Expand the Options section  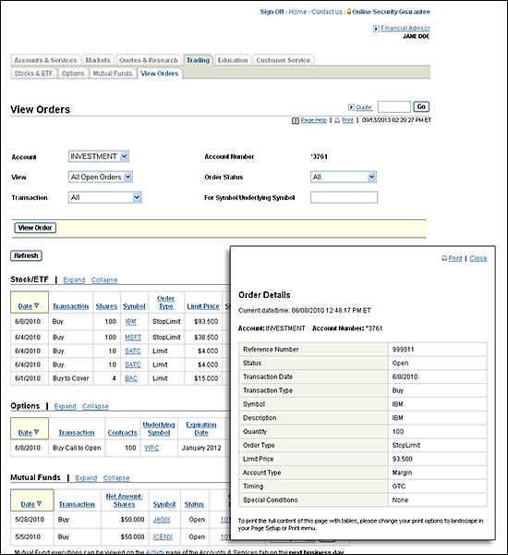pyautogui.click(x=65, y=406)
